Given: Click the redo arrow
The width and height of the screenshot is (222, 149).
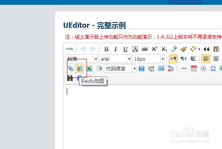Looking at the screenshot, I should click(93, 49).
